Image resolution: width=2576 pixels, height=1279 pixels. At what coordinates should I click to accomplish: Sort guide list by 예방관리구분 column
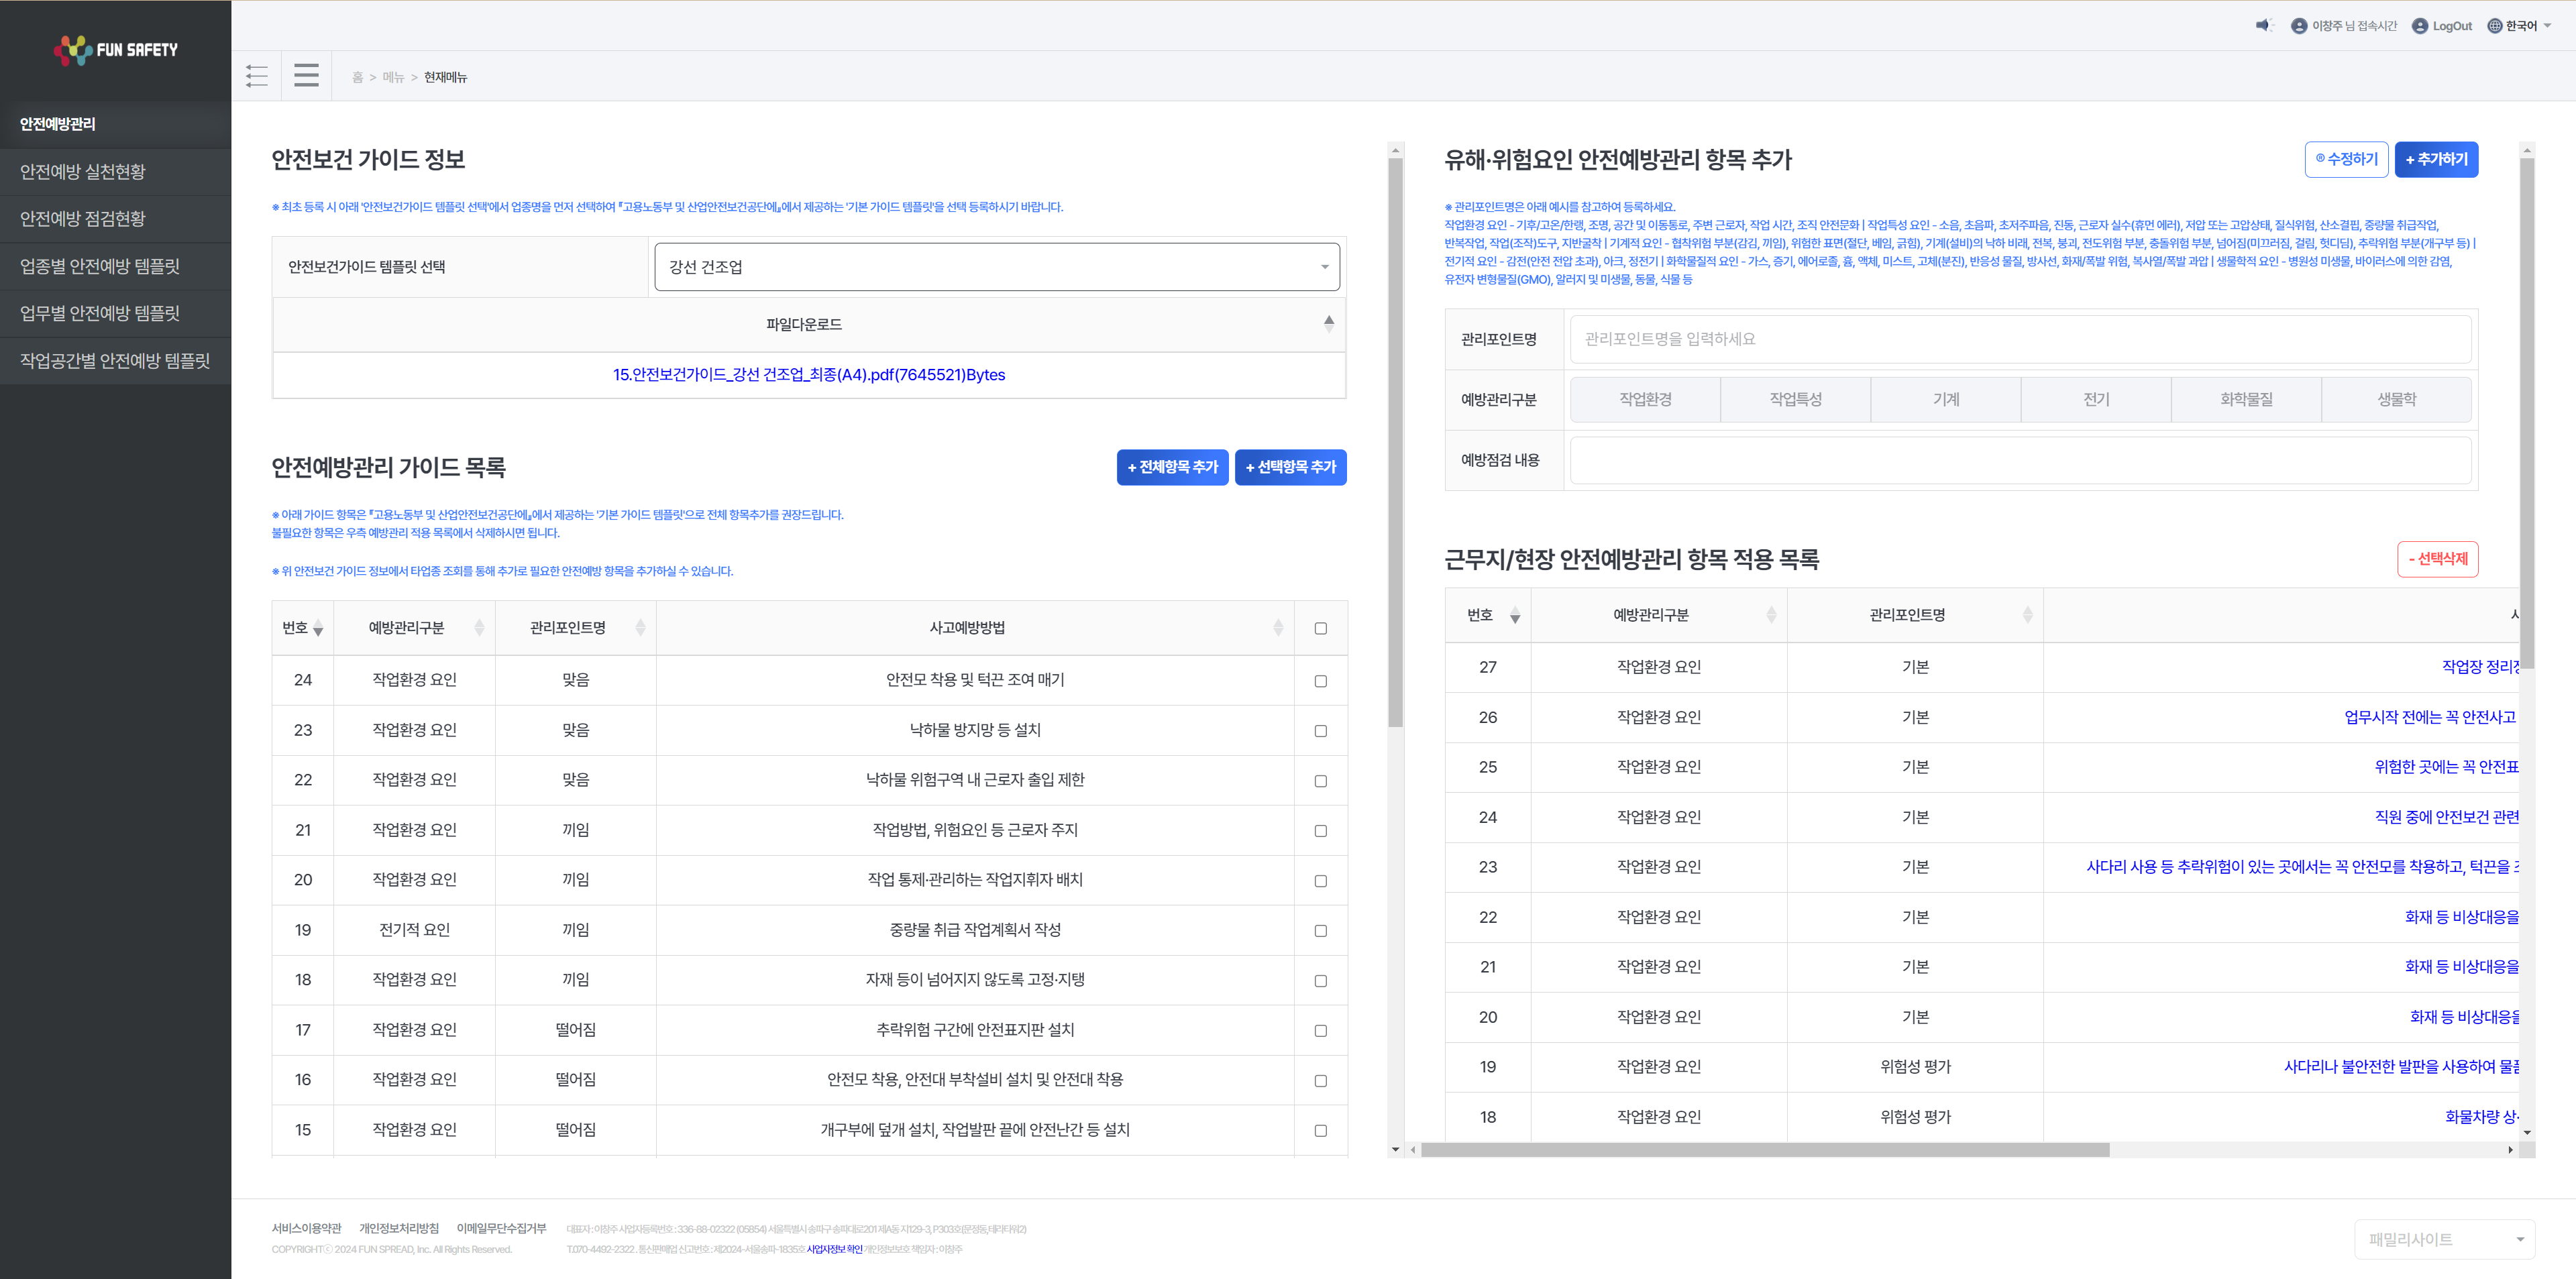479,628
